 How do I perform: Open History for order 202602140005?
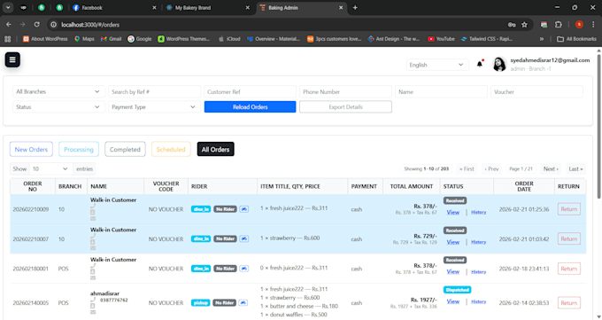point(478,301)
